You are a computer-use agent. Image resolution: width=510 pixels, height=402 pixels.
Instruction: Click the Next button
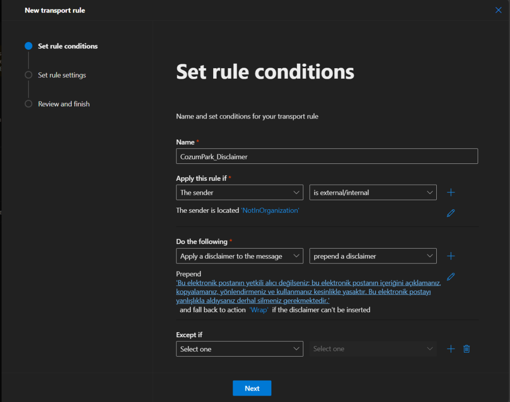point(252,388)
